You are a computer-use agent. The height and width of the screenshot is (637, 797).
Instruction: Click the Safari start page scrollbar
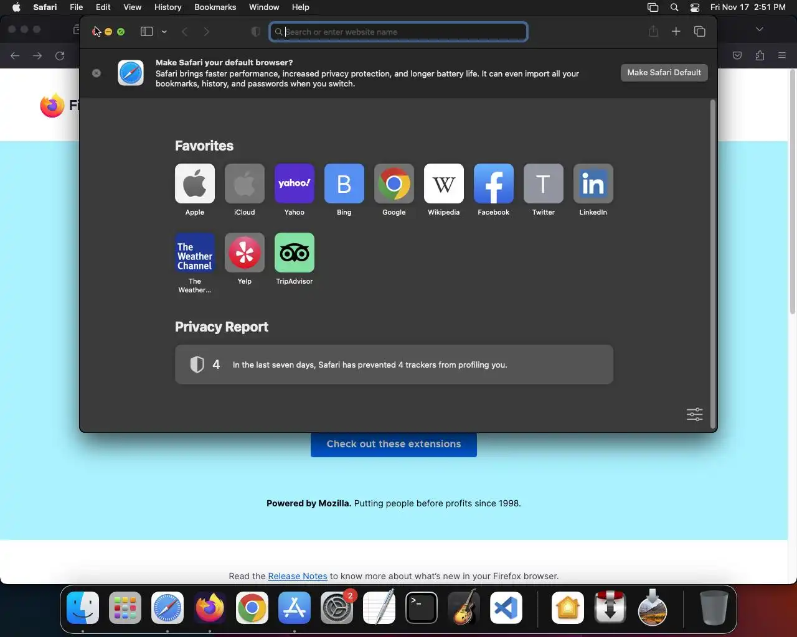(x=713, y=264)
